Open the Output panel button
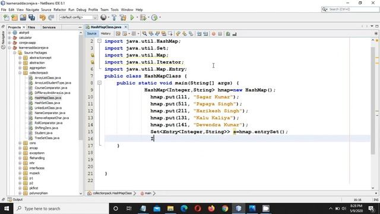Image resolution: width=380 pixels, height=214 pixels. click(15, 200)
